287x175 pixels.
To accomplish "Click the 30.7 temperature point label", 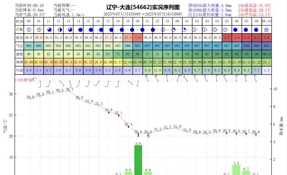I will click(70, 89).
